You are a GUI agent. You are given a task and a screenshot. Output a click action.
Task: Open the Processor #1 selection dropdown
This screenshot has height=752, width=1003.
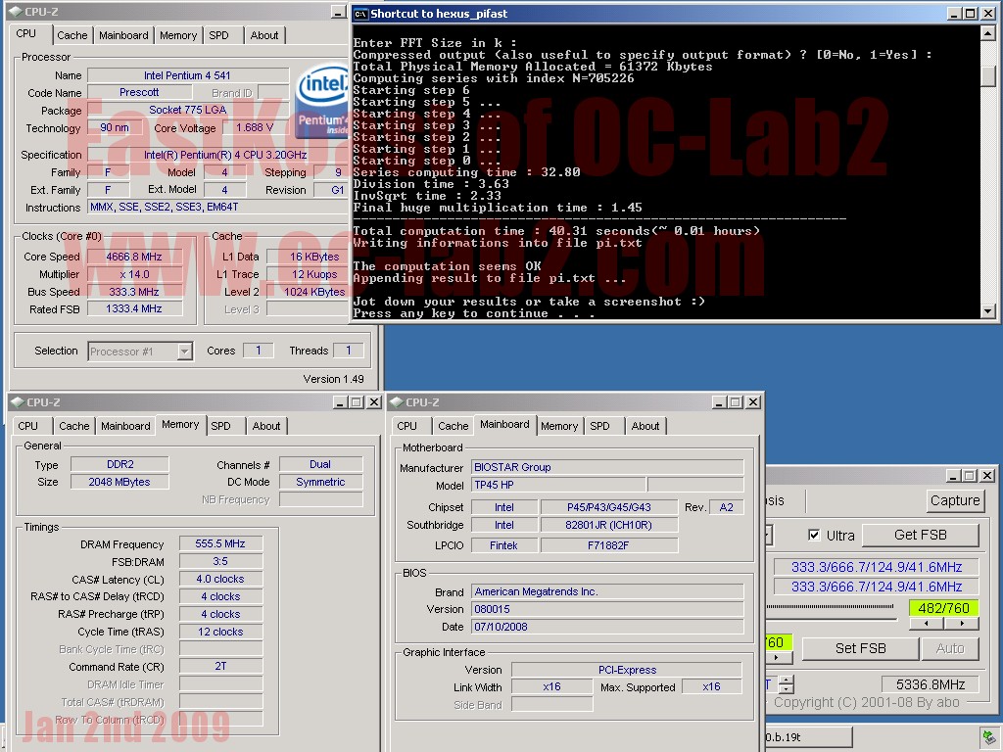tap(185, 352)
